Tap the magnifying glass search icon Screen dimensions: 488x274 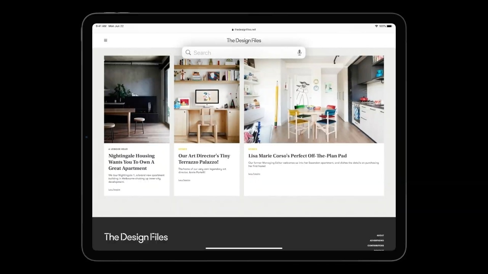tap(188, 53)
